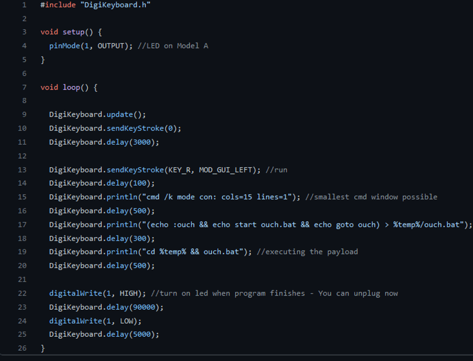473x361 pixels.
Task: Click the "cd %temp% && ouch.bat" string
Action: (x=192, y=252)
